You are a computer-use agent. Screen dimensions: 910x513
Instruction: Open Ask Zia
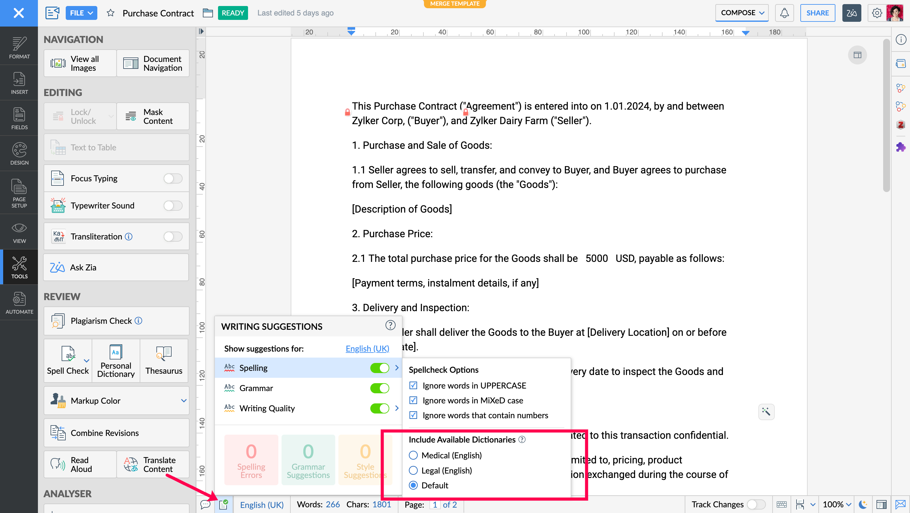click(x=116, y=267)
